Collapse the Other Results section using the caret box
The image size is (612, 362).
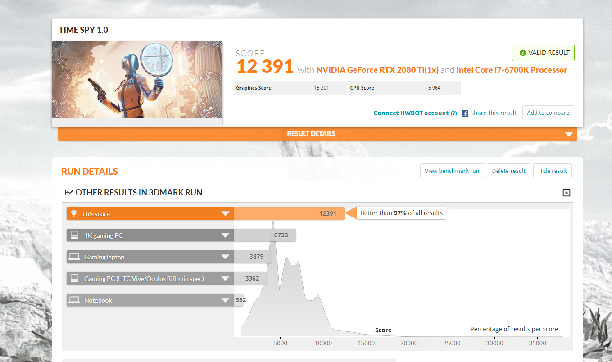coord(567,193)
